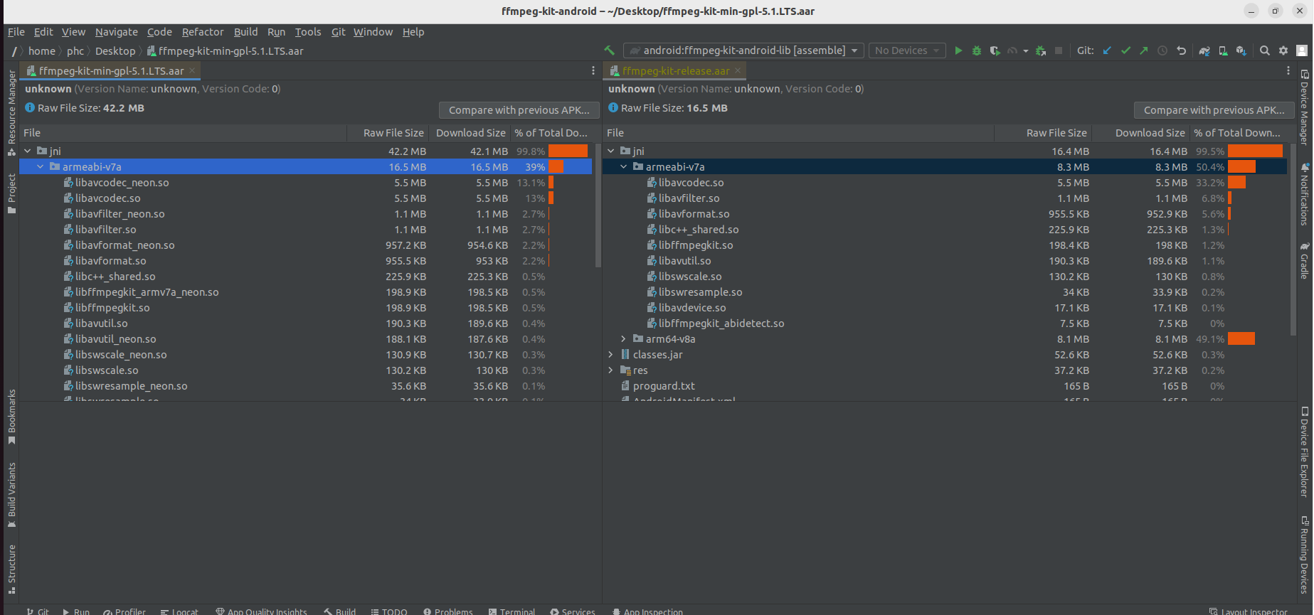Open the Logcat tool window

[179, 611]
